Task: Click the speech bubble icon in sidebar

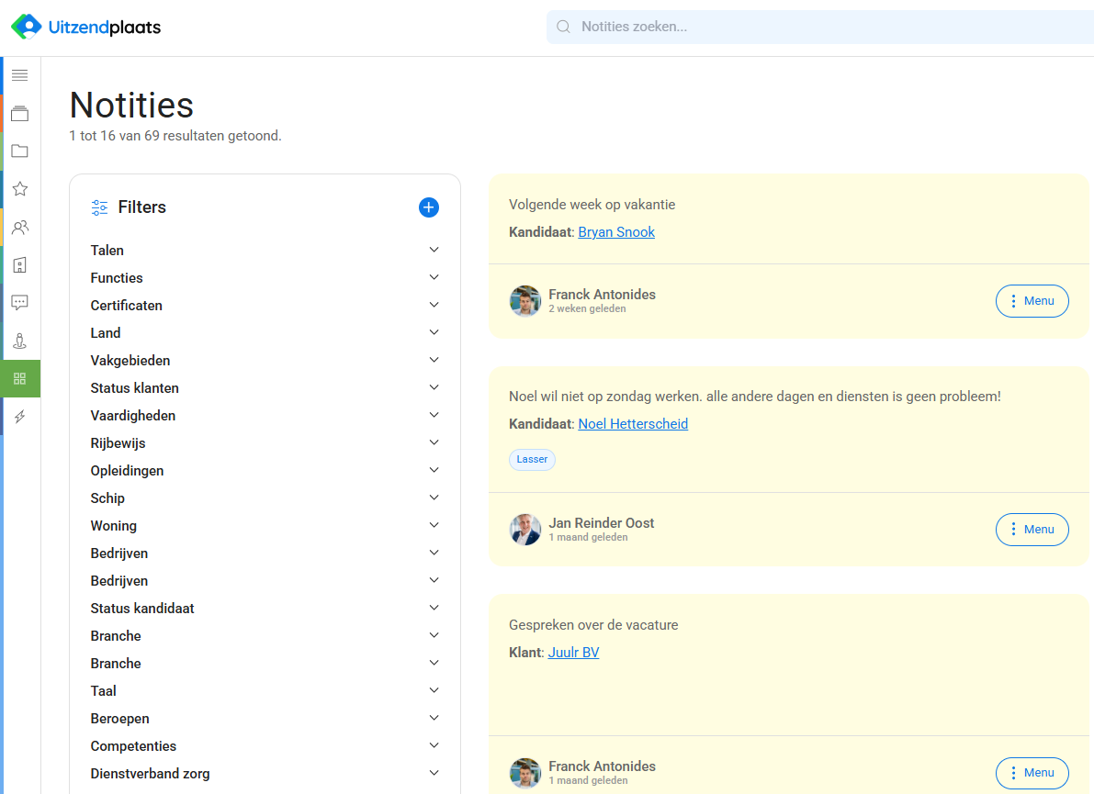Action: [x=19, y=302]
